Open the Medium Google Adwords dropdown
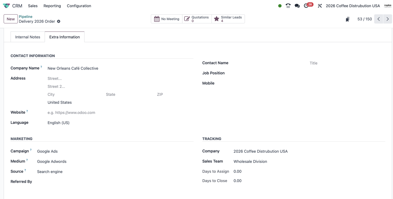This screenshot has width=393, height=199. [115, 162]
